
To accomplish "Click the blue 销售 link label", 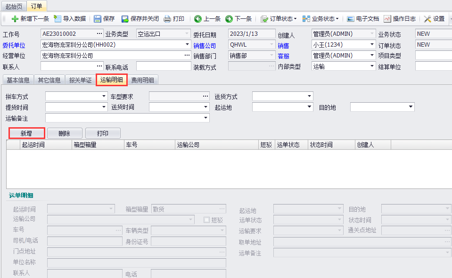I will (x=283, y=46).
